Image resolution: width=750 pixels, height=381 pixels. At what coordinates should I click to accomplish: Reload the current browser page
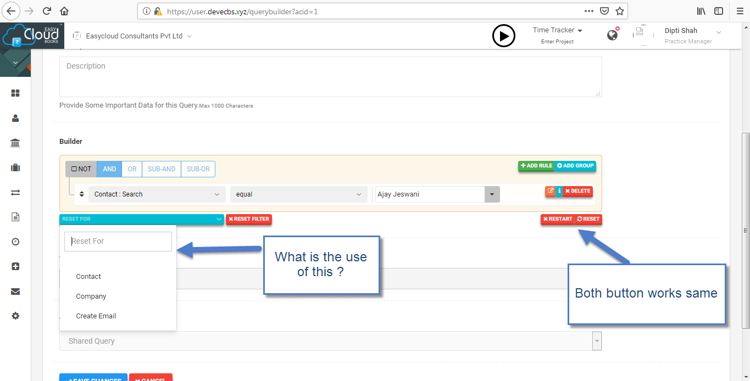(47, 11)
